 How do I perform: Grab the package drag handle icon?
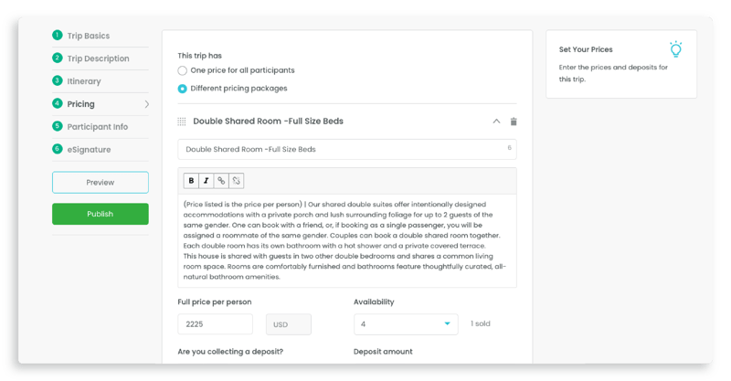point(182,122)
